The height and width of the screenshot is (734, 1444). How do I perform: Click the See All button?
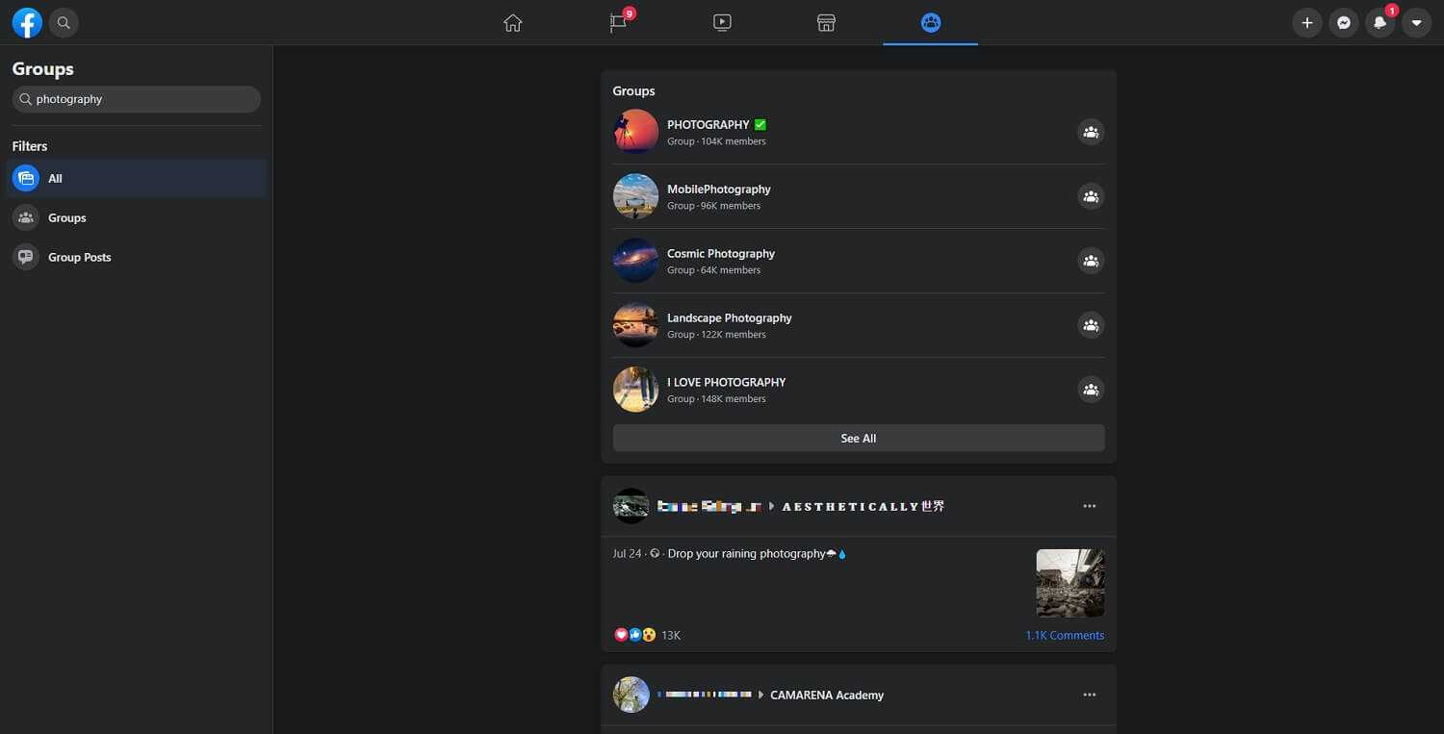click(859, 439)
